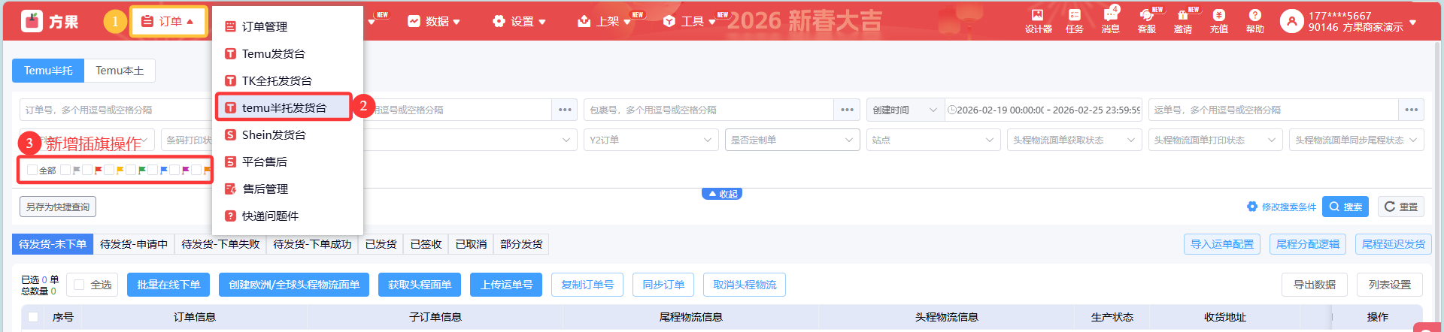Open the 充值 recharge icon

pyautogui.click(x=1219, y=15)
